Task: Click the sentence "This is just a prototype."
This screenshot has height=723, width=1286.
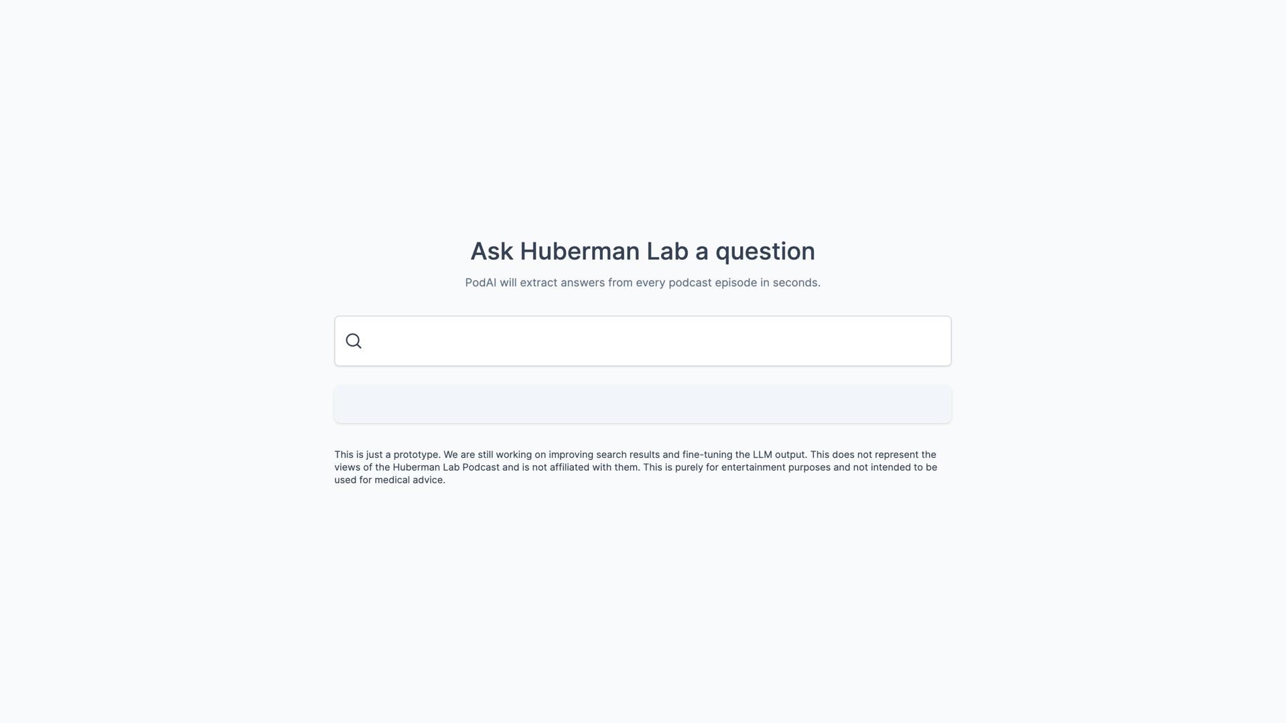Action: point(387,455)
